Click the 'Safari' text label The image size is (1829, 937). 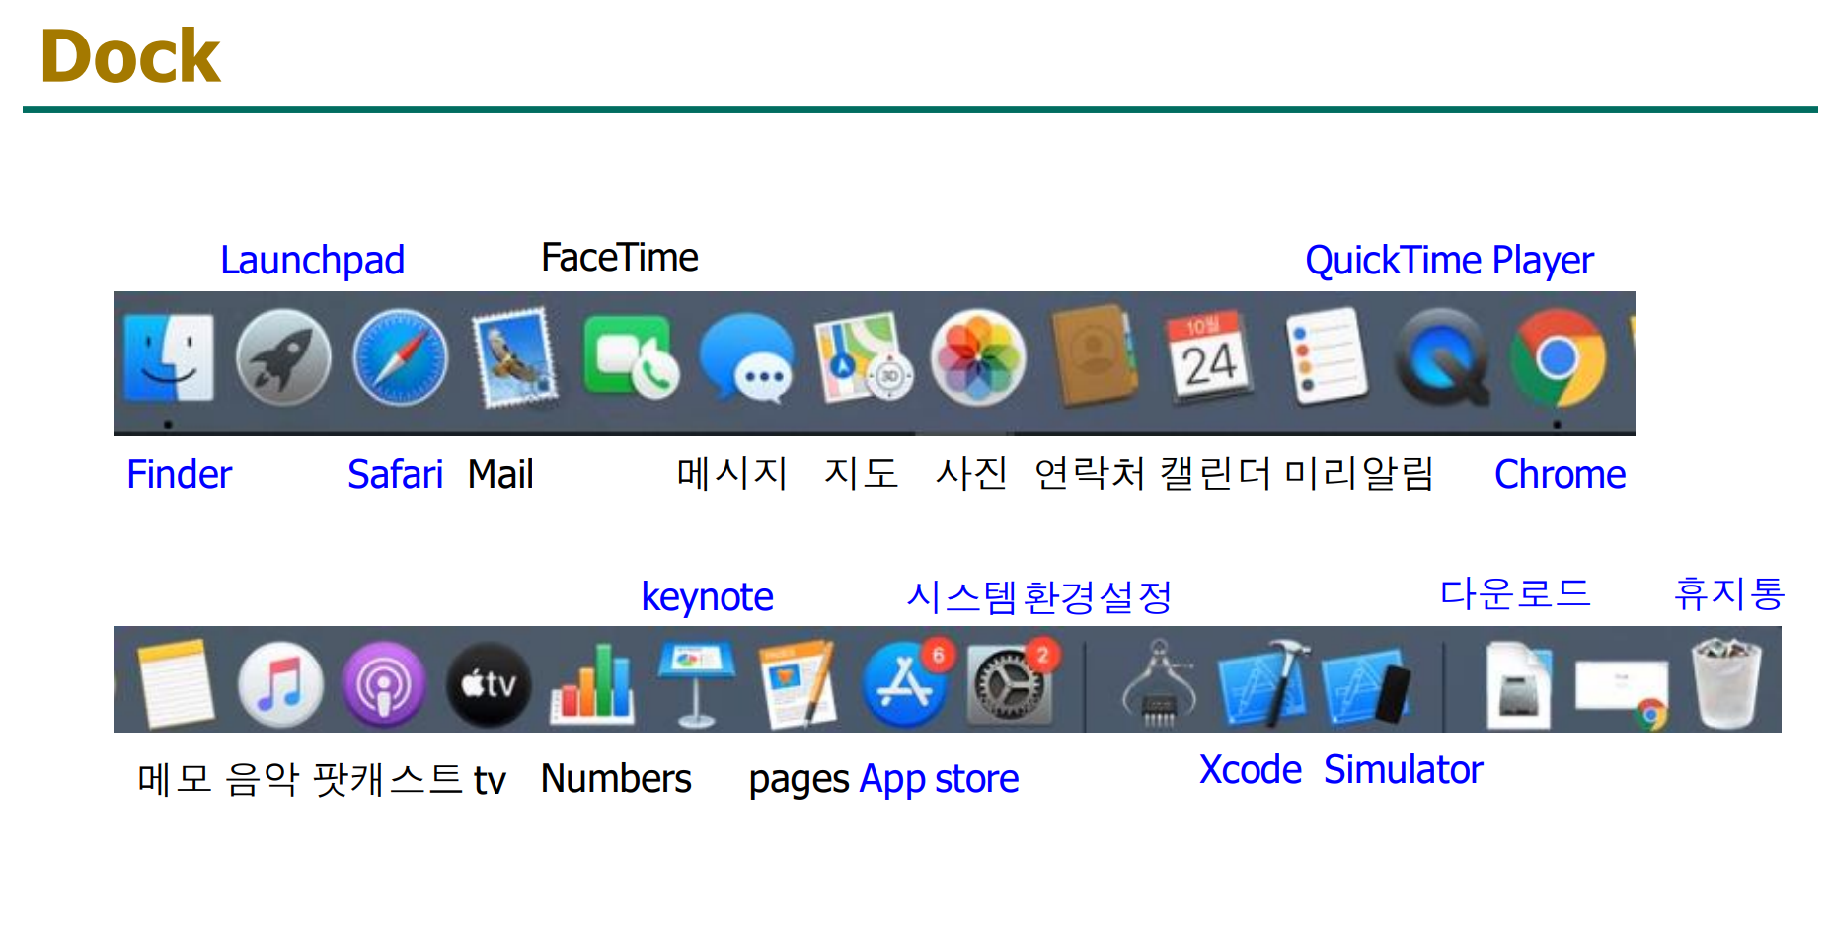tap(395, 474)
